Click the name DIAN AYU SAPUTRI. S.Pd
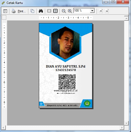This screenshot has width=131, height=132. tap(66, 67)
